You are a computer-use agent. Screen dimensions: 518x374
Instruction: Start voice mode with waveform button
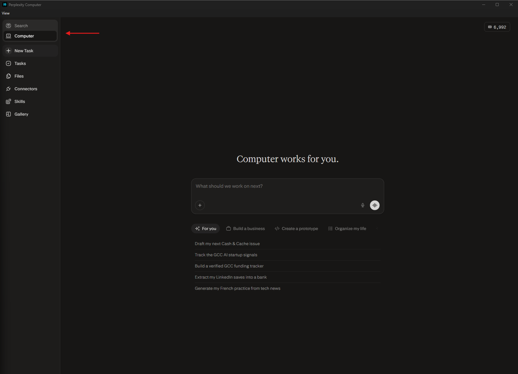click(375, 205)
